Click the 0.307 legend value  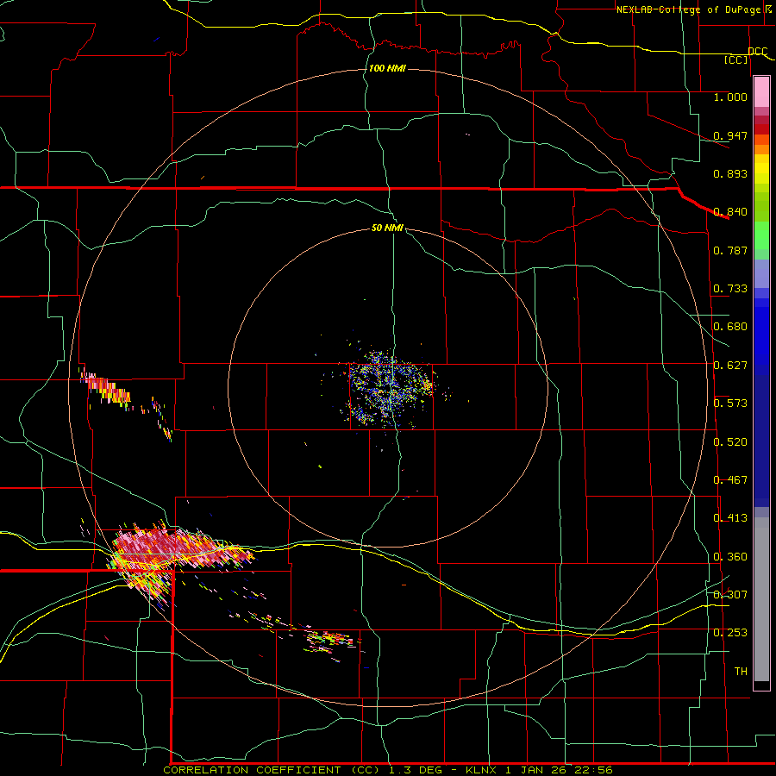point(730,595)
